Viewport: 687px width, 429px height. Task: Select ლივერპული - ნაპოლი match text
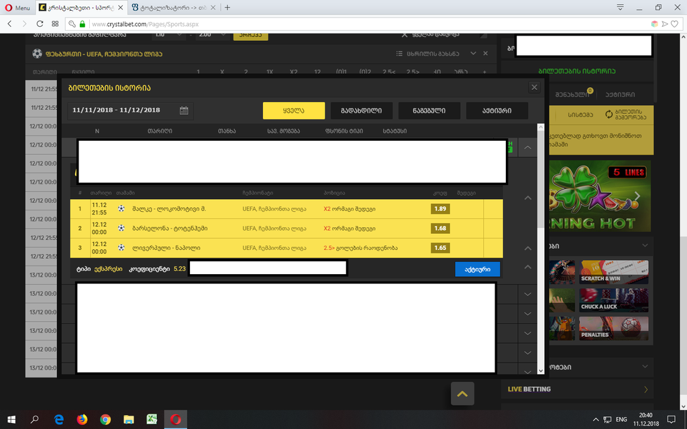166,248
